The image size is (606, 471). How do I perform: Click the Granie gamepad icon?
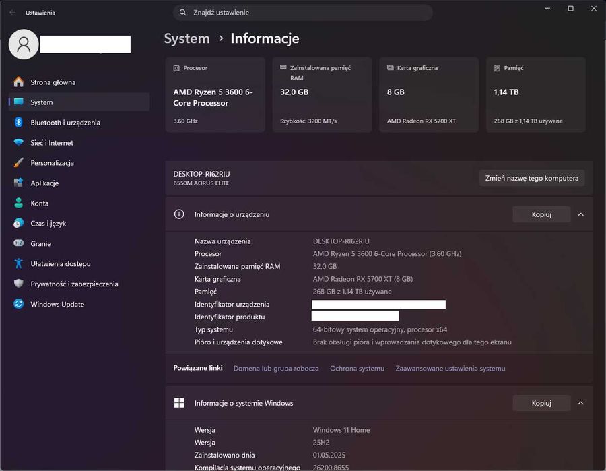tap(19, 243)
